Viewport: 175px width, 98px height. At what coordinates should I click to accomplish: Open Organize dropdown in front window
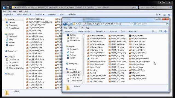click(x=69, y=31)
